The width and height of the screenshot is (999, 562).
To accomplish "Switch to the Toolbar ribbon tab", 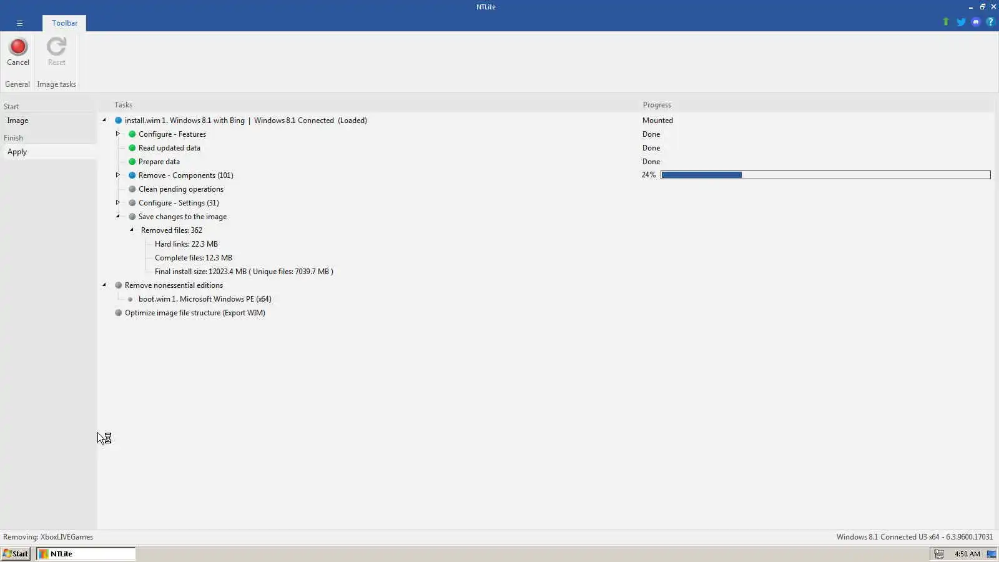I will 64,23.
